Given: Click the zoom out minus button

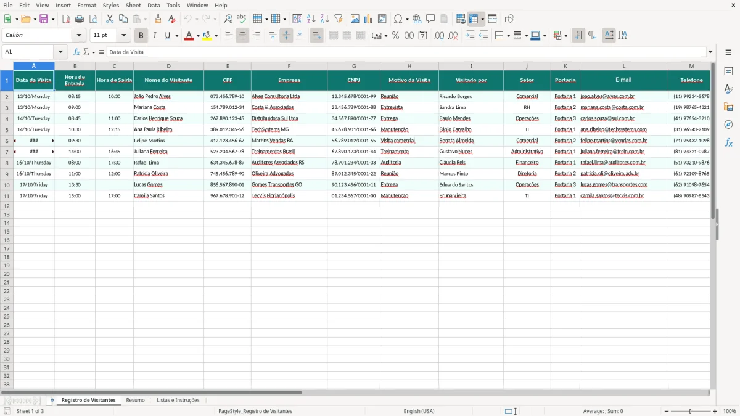Looking at the screenshot, I should click(x=667, y=411).
